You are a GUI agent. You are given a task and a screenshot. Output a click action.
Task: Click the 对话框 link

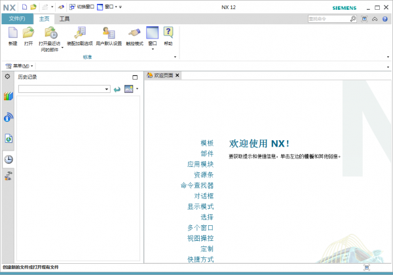click(x=204, y=196)
